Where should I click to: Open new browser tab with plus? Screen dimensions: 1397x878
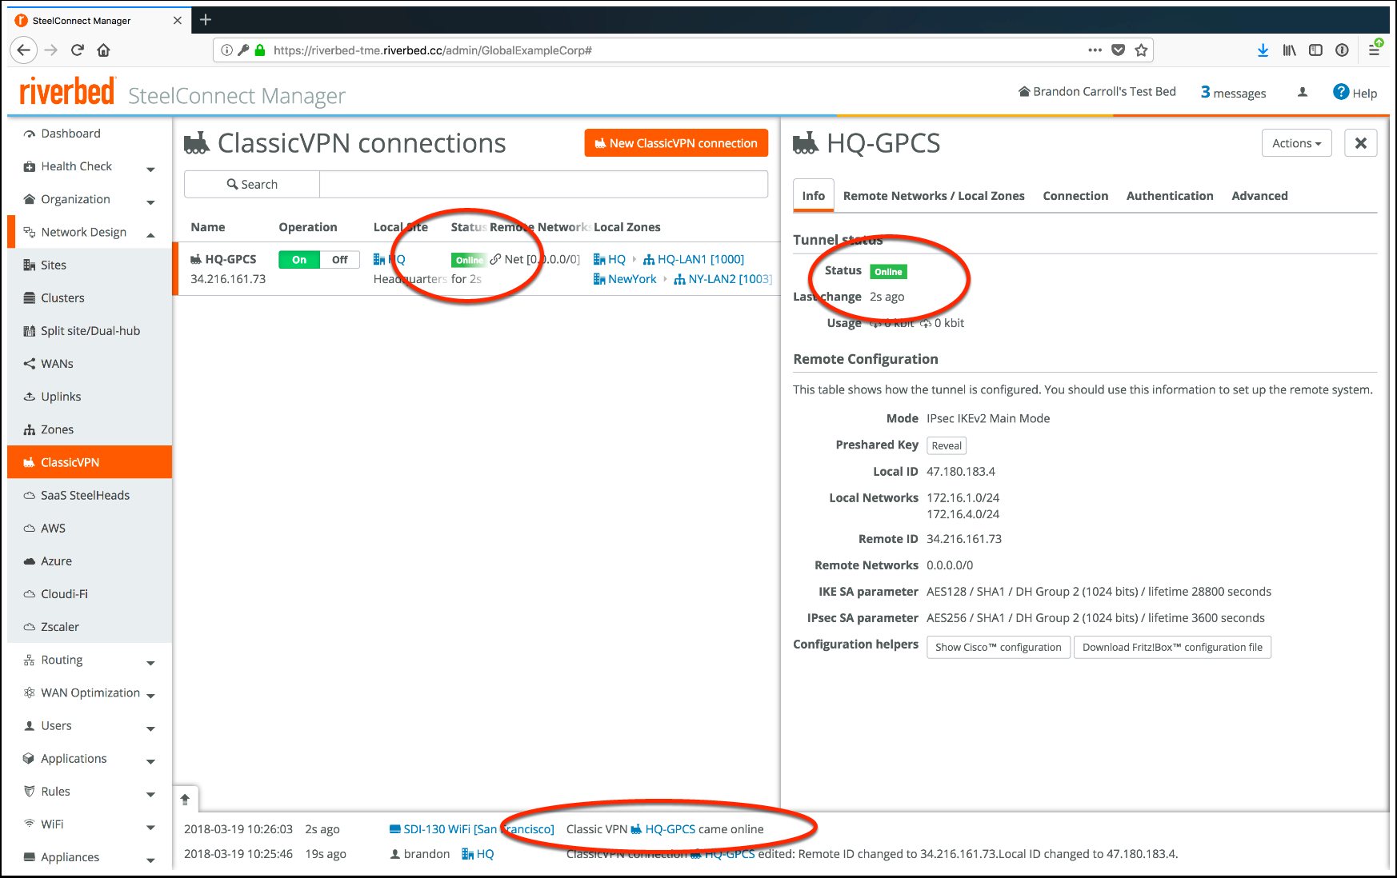click(206, 19)
